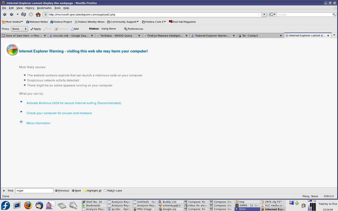Launch Pidgin messenger from the panel
The height and width of the screenshot is (211, 338).
(x=50, y=205)
